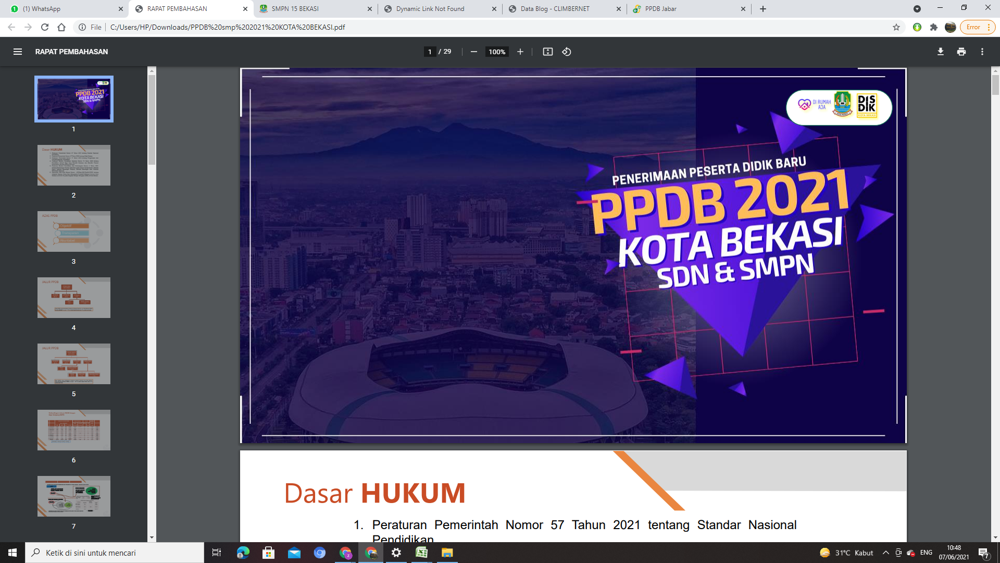The image size is (1000, 563).
Task: Click the Chrome Error update button
Action: click(977, 27)
